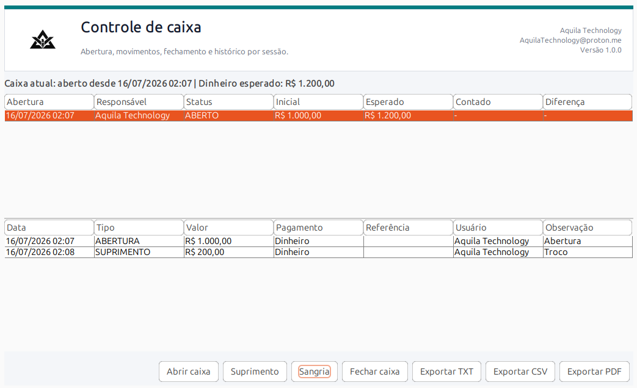Select the SUPRIMENTO movement type cell
The height and width of the screenshot is (388, 637).
click(x=139, y=252)
